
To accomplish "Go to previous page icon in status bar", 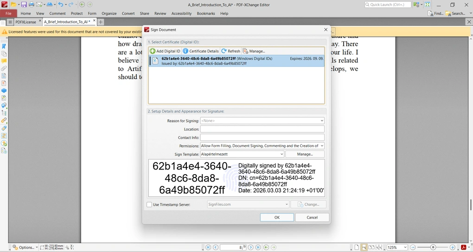I will tap(215, 247).
